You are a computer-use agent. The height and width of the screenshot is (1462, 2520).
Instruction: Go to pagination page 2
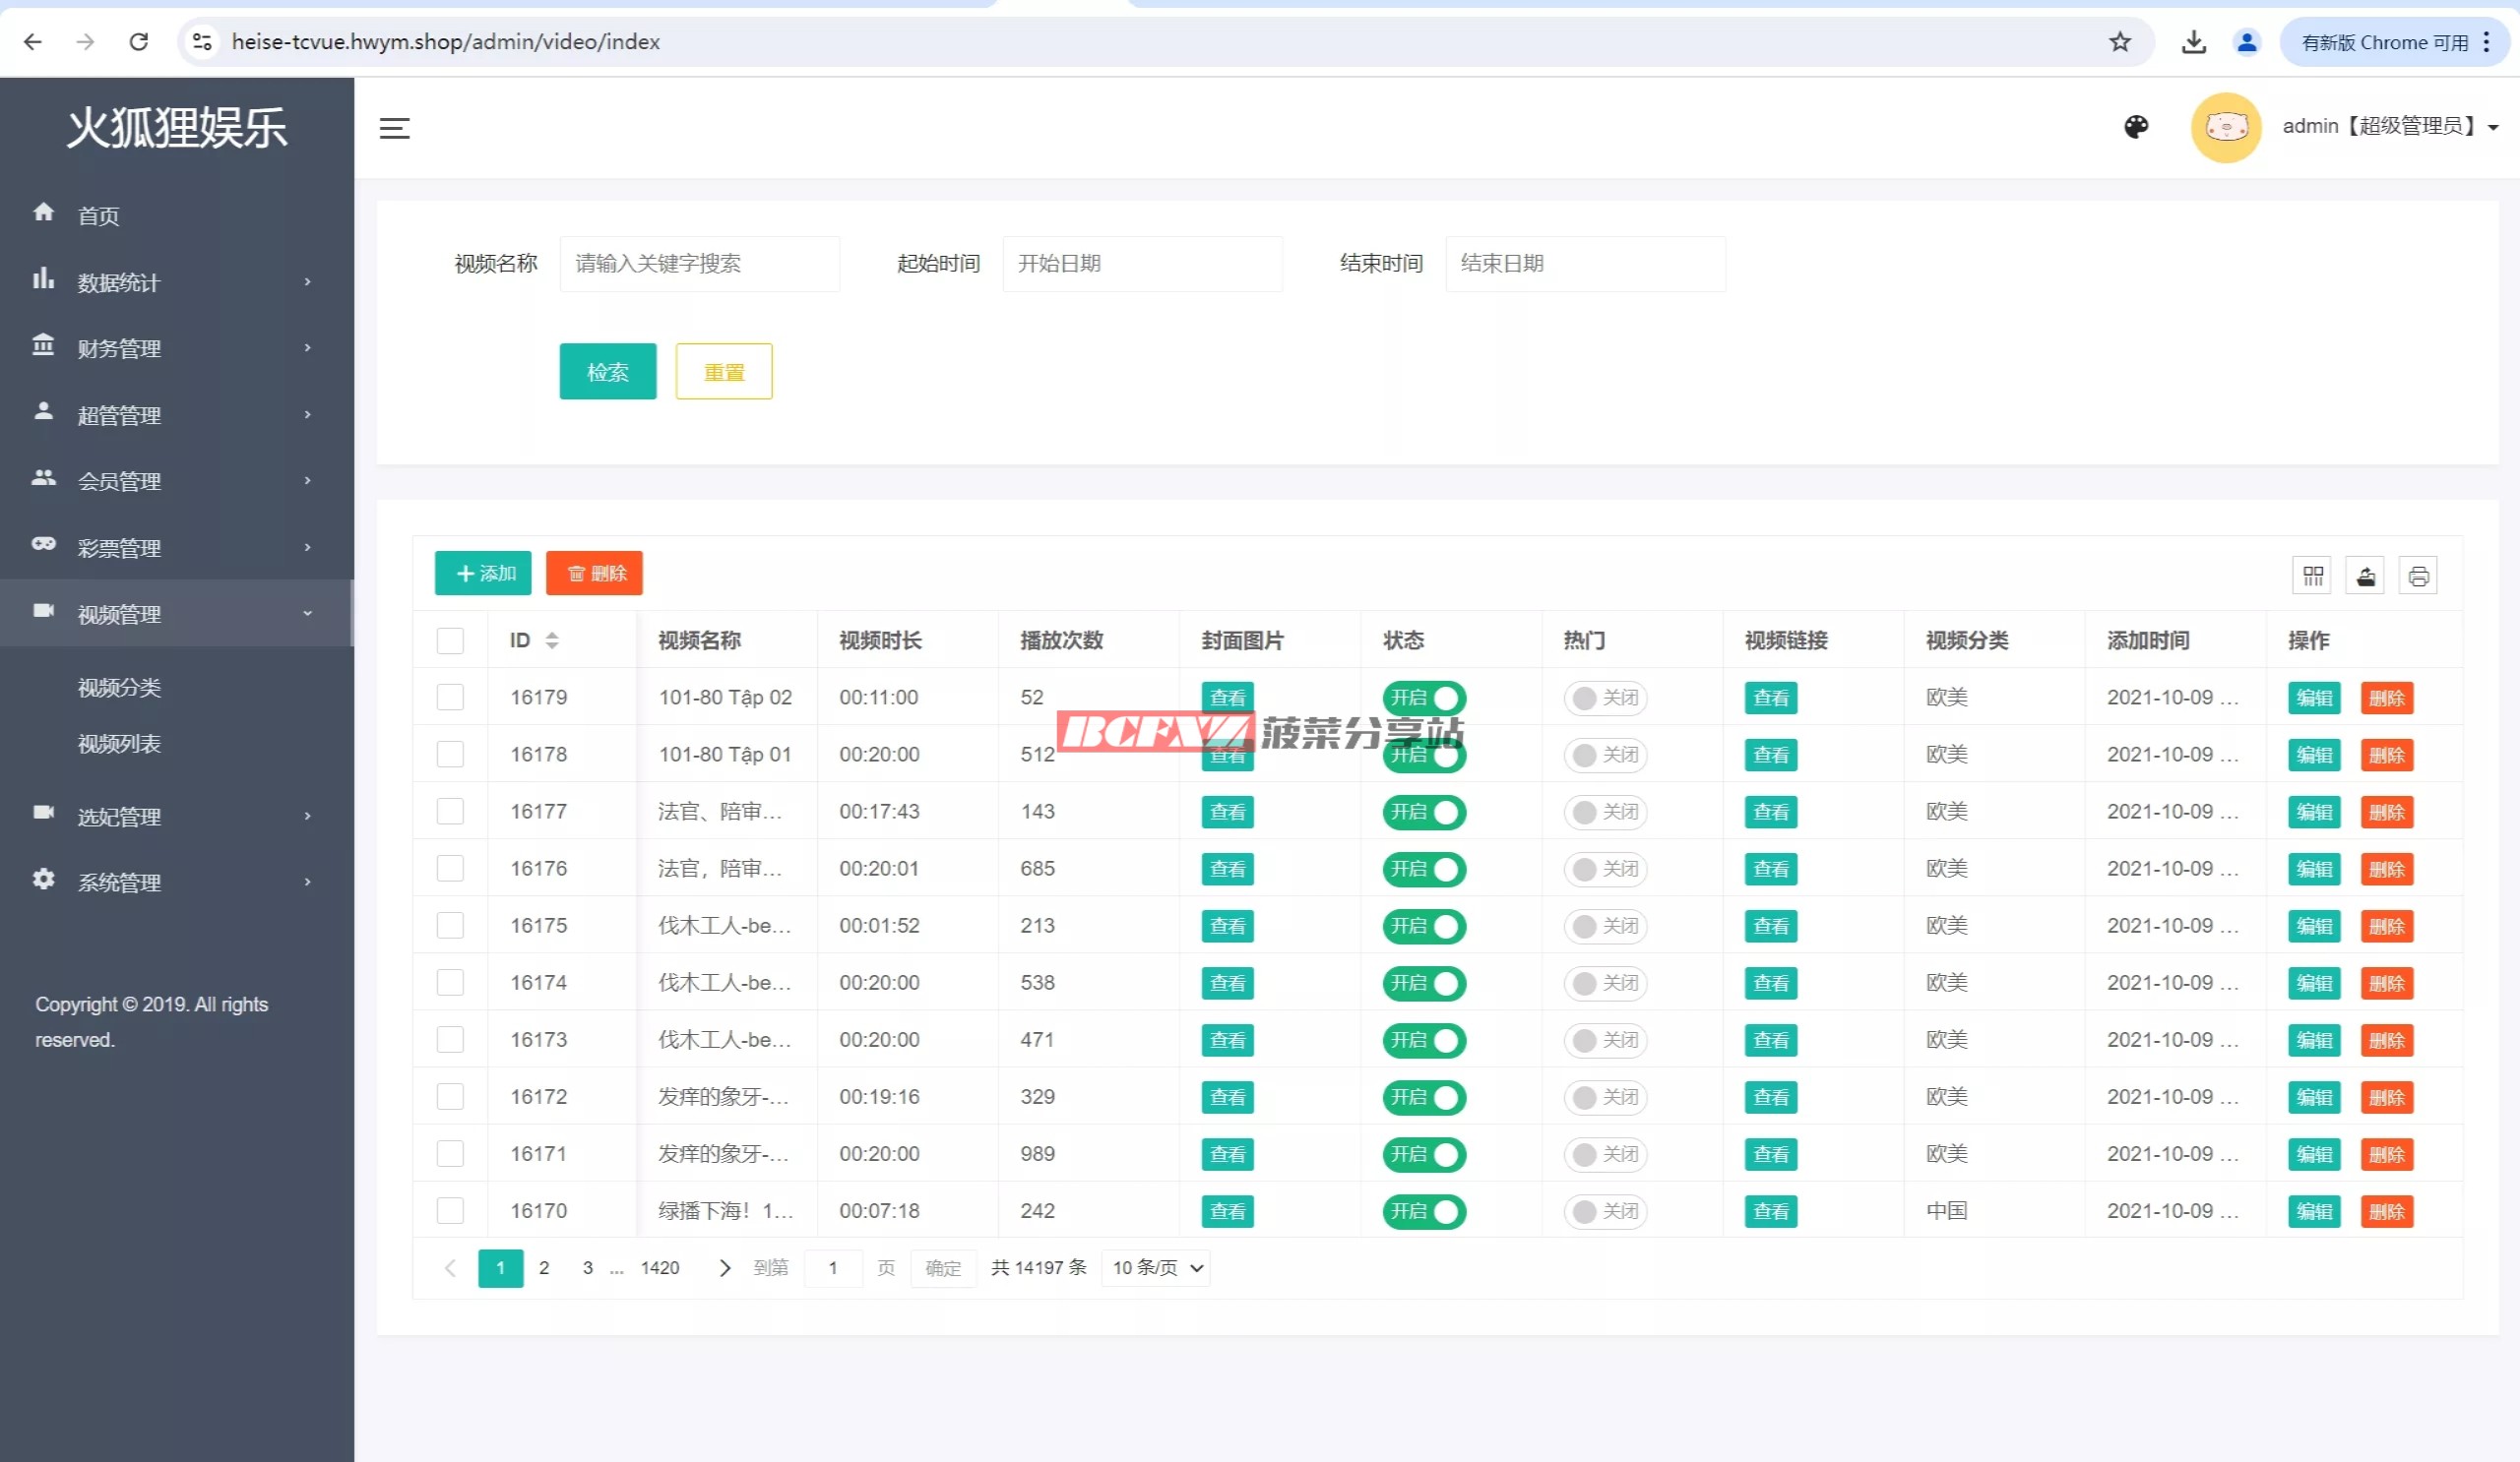point(544,1268)
